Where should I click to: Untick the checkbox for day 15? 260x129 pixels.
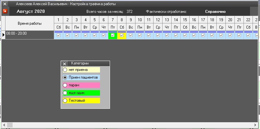[185, 35]
